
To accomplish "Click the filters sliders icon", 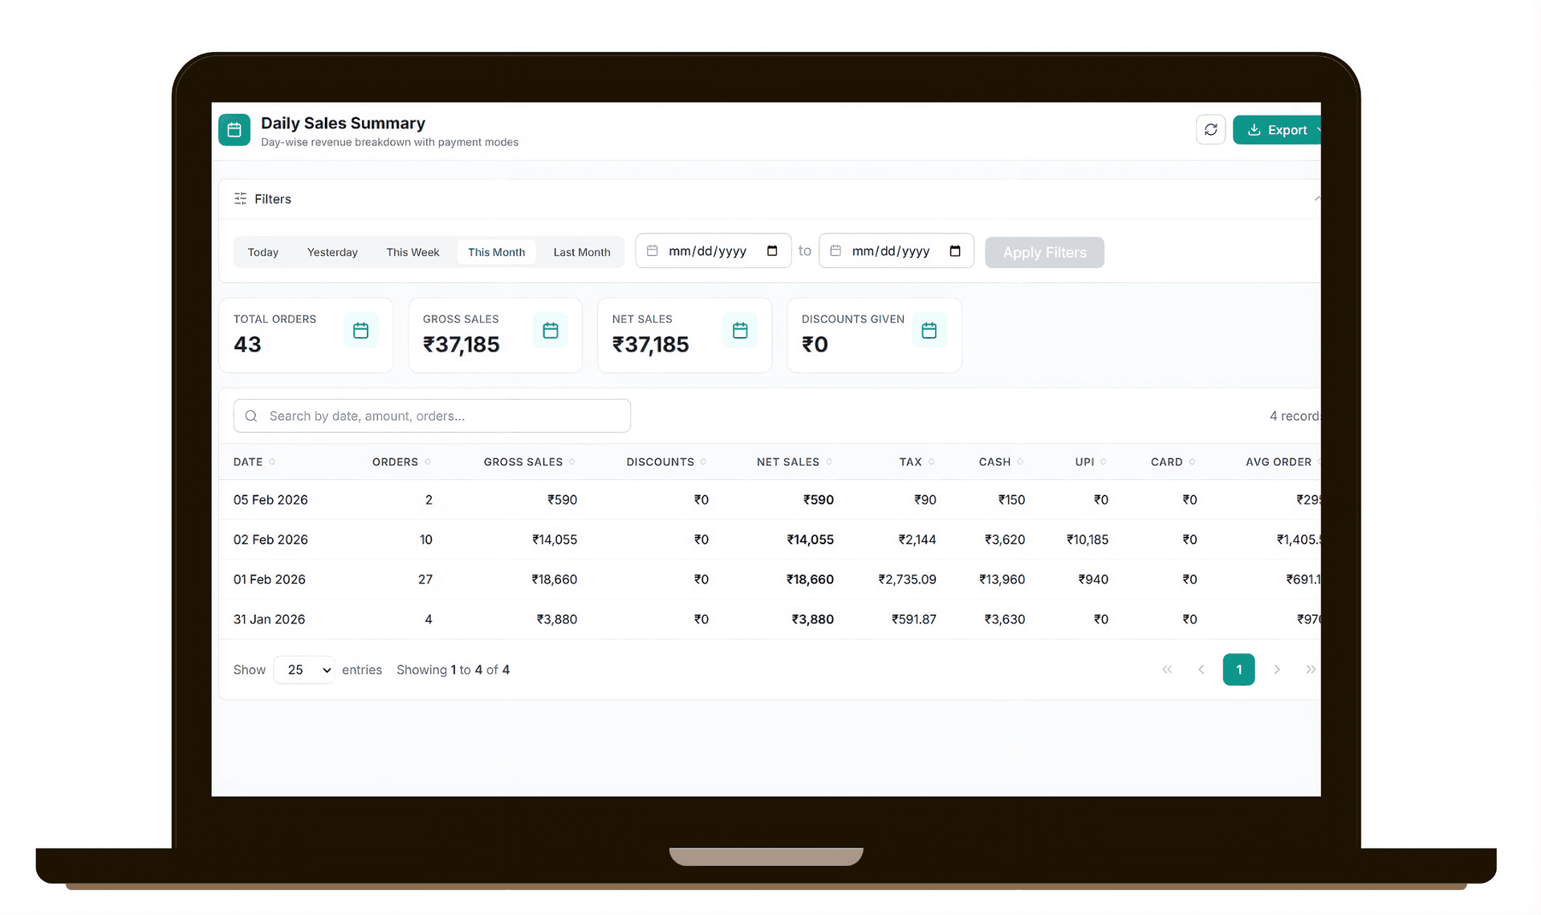I will coord(240,198).
